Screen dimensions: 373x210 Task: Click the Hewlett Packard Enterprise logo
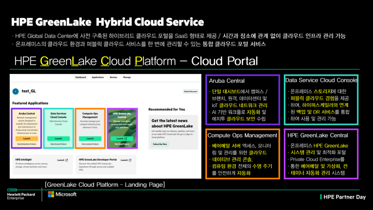pos(21,194)
